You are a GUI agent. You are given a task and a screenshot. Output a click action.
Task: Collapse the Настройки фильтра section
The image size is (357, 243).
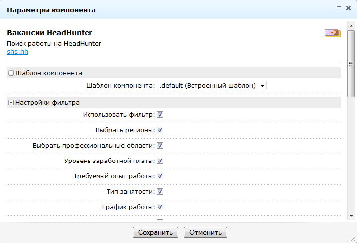11,103
